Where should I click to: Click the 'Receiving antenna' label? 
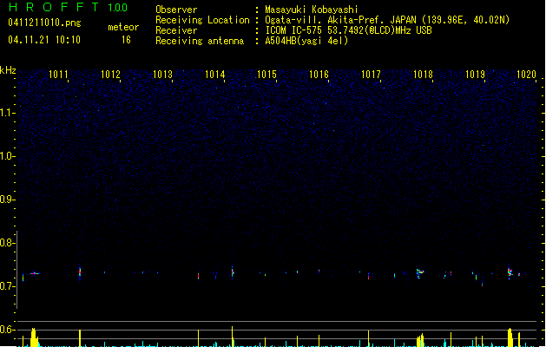[x=200, y=41]
